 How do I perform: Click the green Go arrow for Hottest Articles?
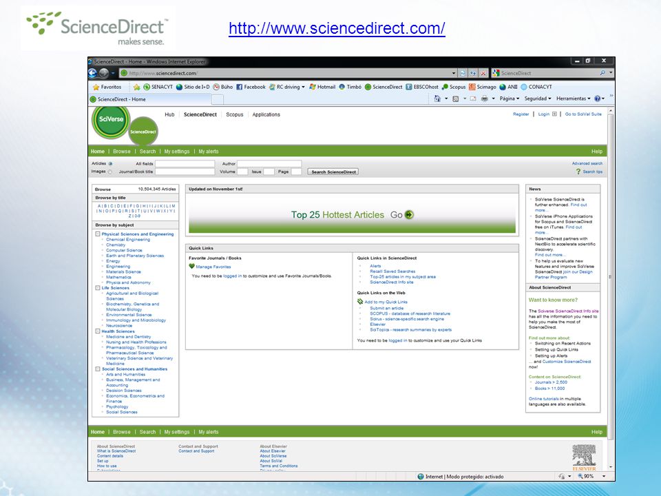pyautogui.click(x=409, y=215)
